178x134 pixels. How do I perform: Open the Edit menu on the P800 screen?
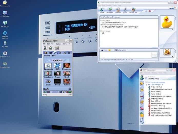54,56
